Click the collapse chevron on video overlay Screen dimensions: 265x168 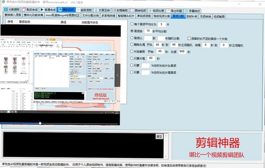[117, 75]
